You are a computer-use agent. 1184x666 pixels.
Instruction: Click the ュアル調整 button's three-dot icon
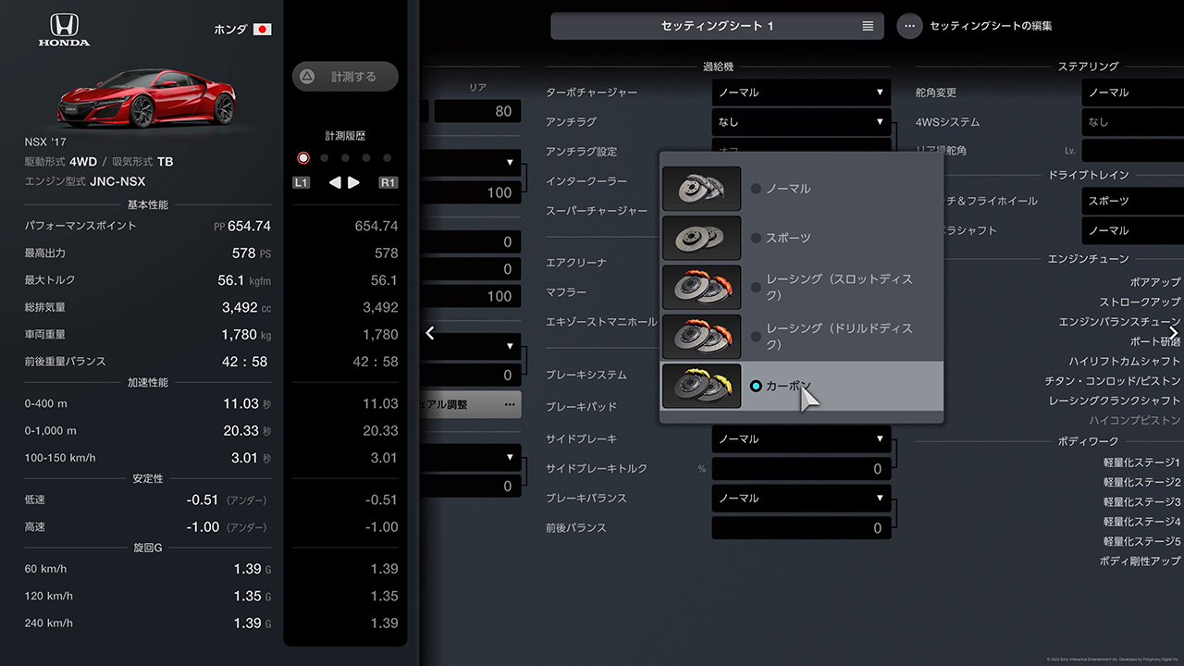click(x=510, y=404)
